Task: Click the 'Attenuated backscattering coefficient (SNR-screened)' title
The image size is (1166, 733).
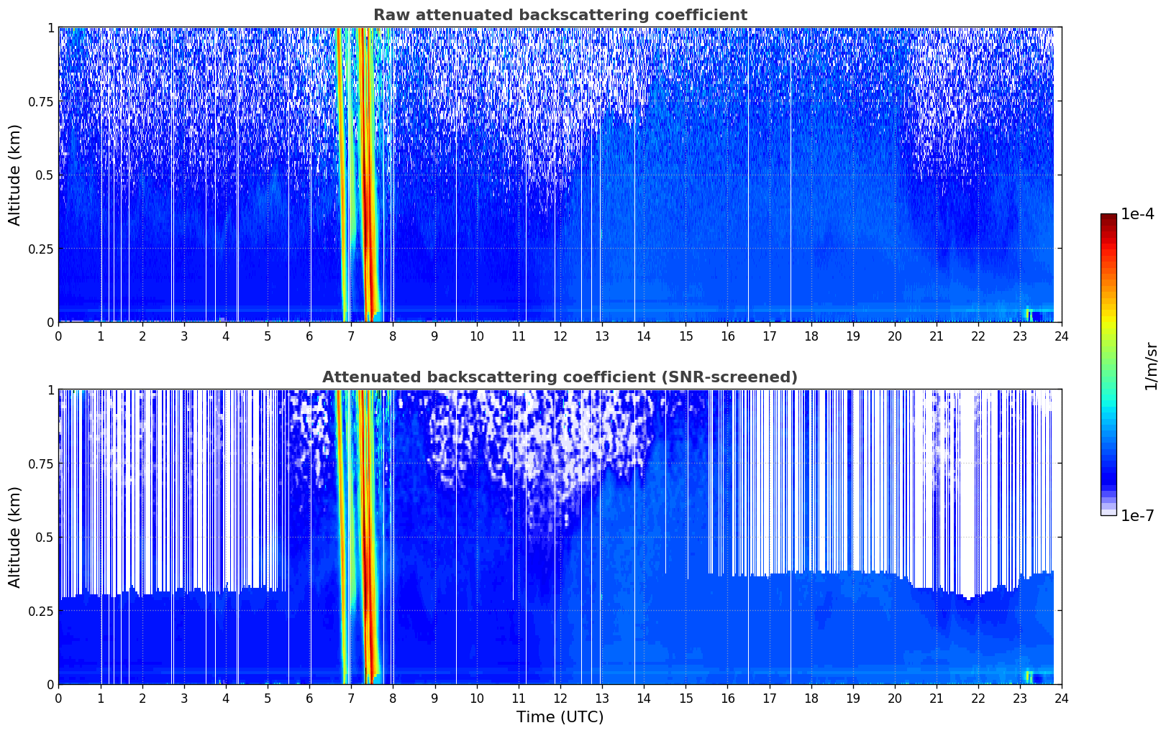Action: tap(560, 377)
